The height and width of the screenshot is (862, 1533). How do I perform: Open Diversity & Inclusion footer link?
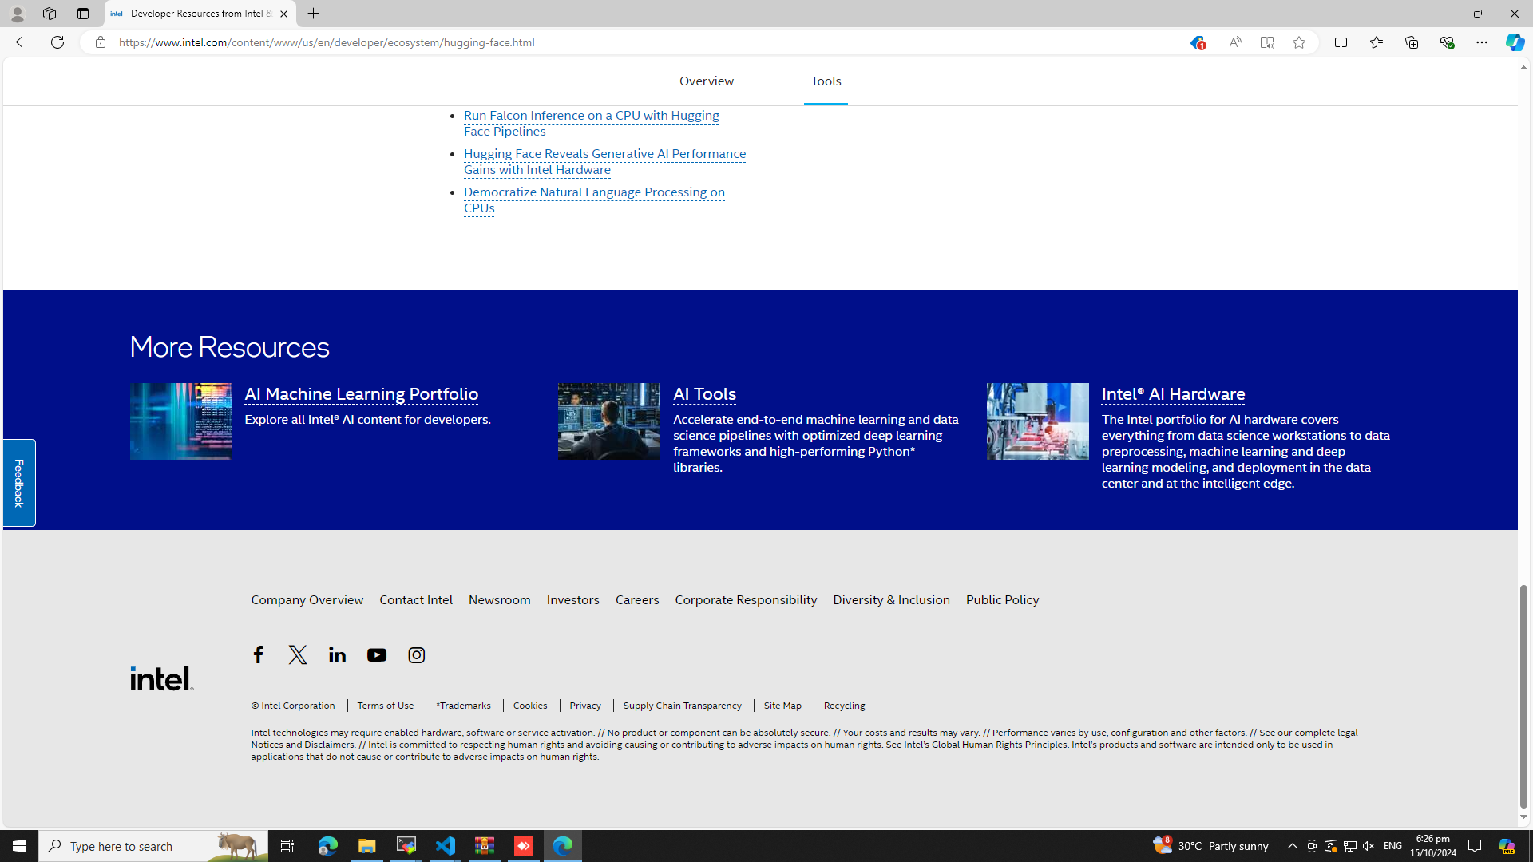(891, 600)
